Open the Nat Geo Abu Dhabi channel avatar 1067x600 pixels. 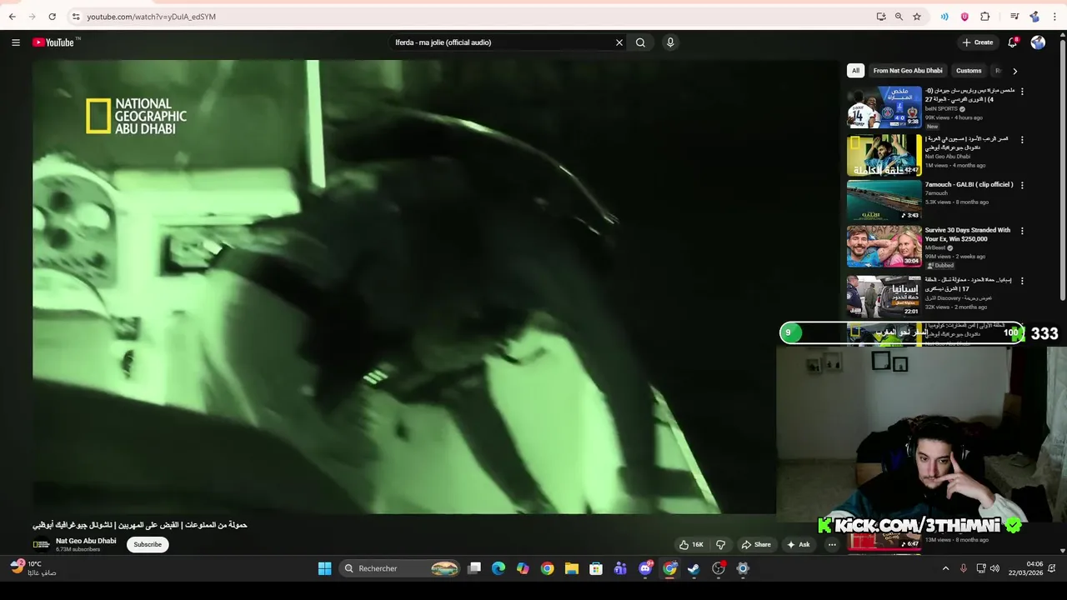pyautogui.click(x=41, y=544)
